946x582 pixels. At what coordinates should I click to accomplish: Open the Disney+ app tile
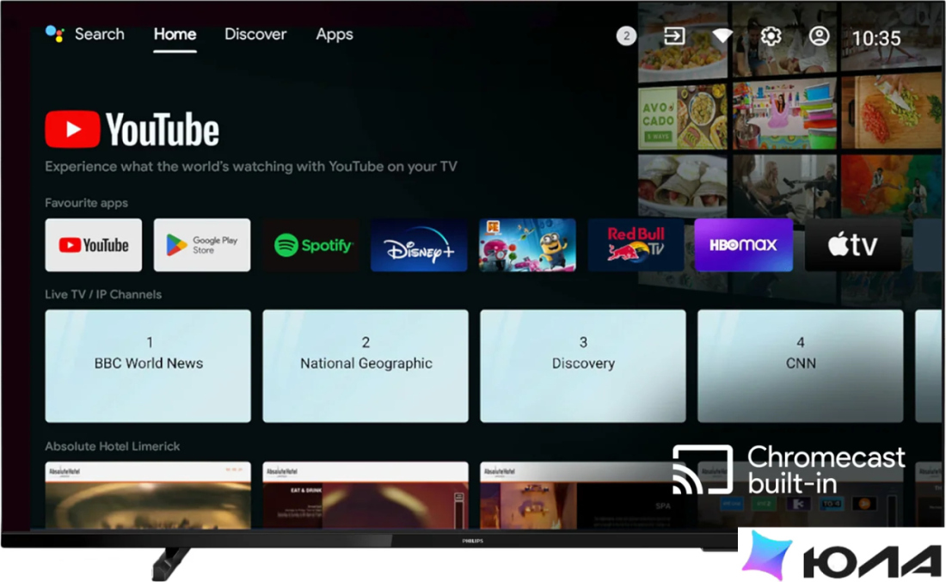coord(420,245)
